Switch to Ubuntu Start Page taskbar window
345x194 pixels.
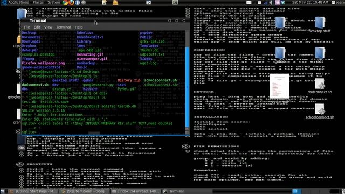(x=33, y=191)
